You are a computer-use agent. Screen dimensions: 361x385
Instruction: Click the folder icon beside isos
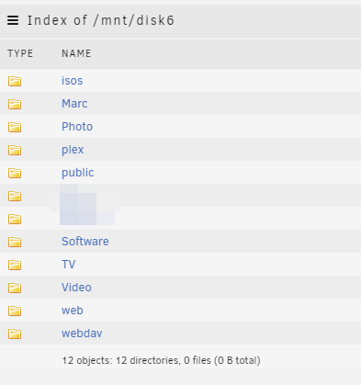[15, 81]
